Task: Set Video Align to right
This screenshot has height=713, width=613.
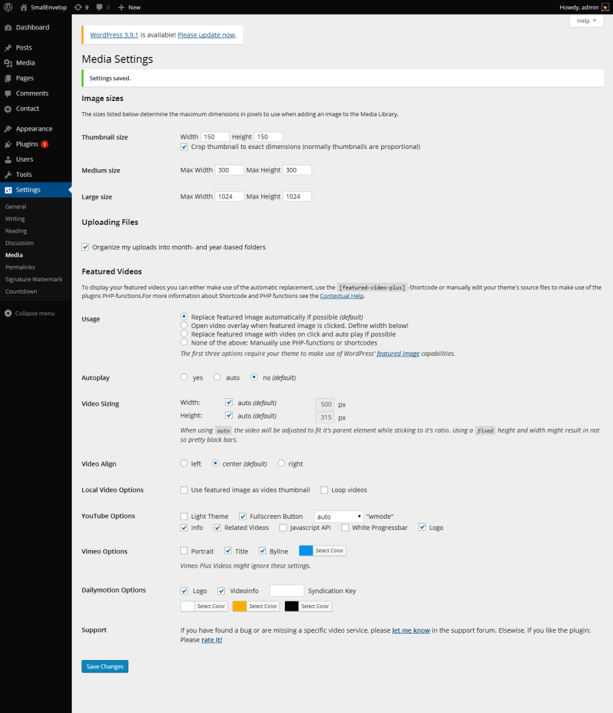Action: [281, 463]
